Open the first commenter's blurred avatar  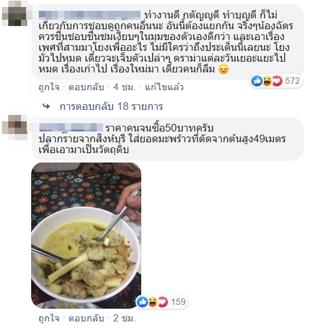click(x=15, y=13)
